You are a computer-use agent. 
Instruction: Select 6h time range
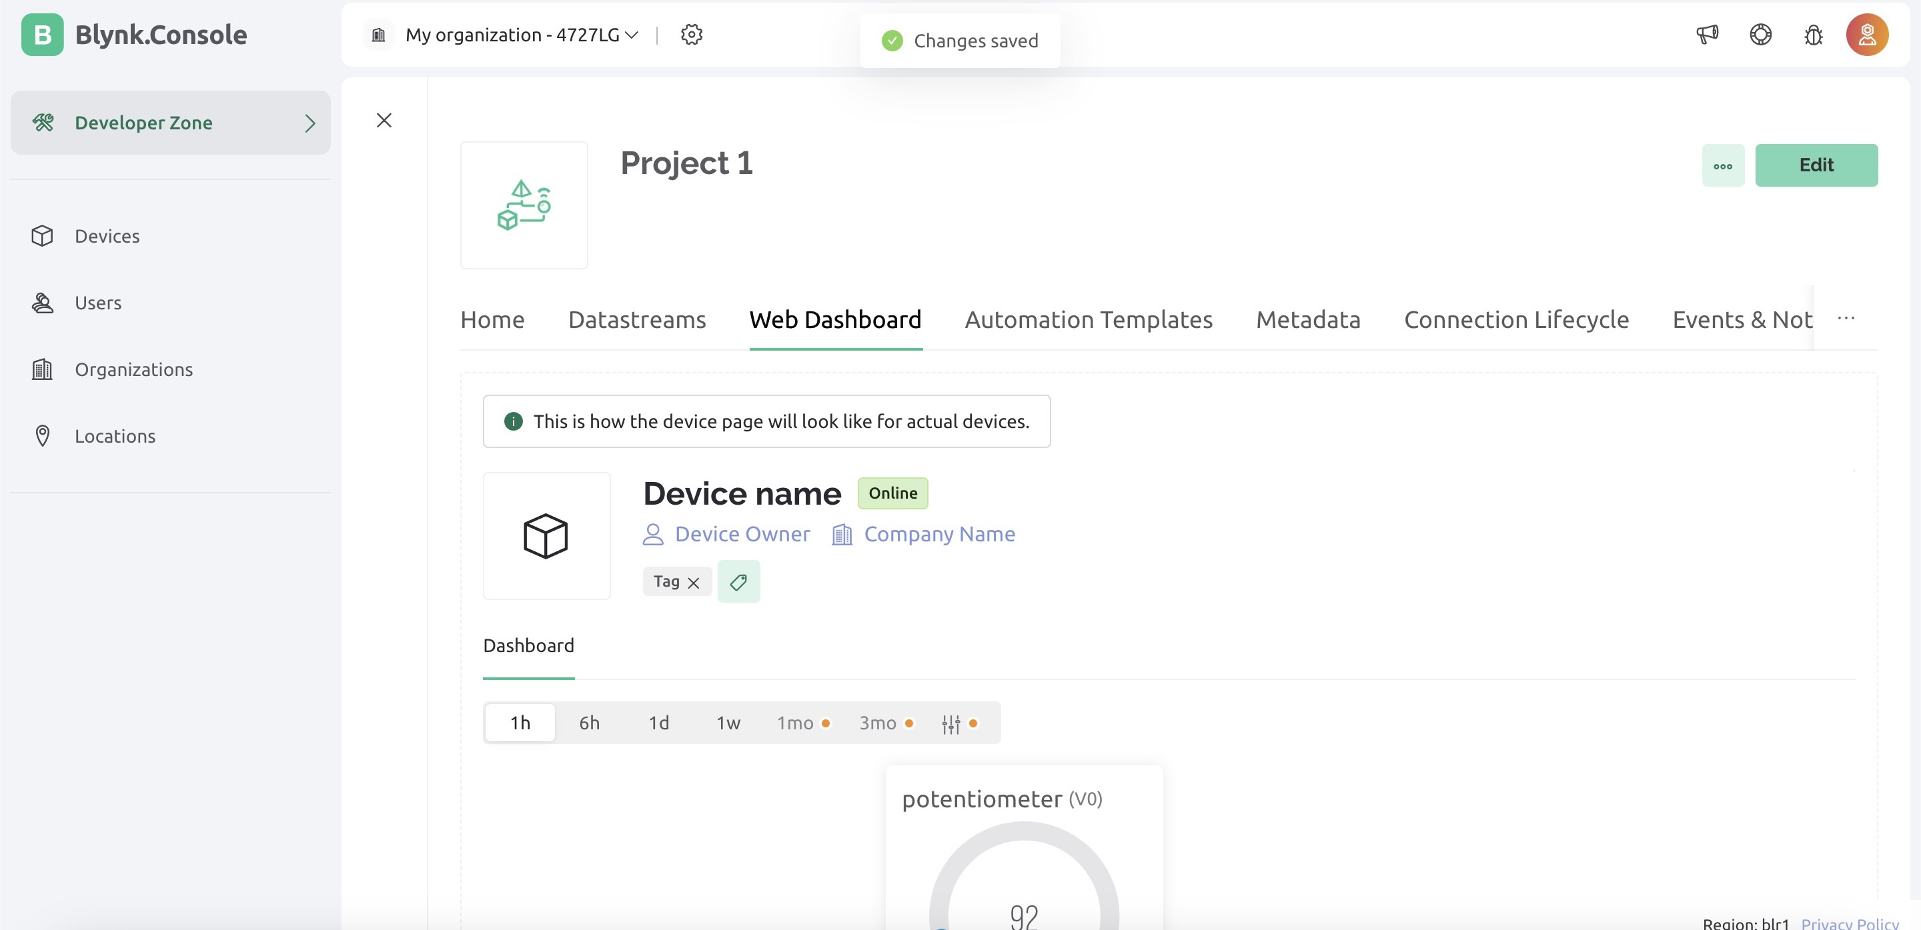[589, 723]
